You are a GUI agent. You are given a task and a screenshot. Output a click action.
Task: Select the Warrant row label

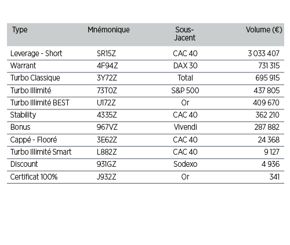(x=23, y=65)
